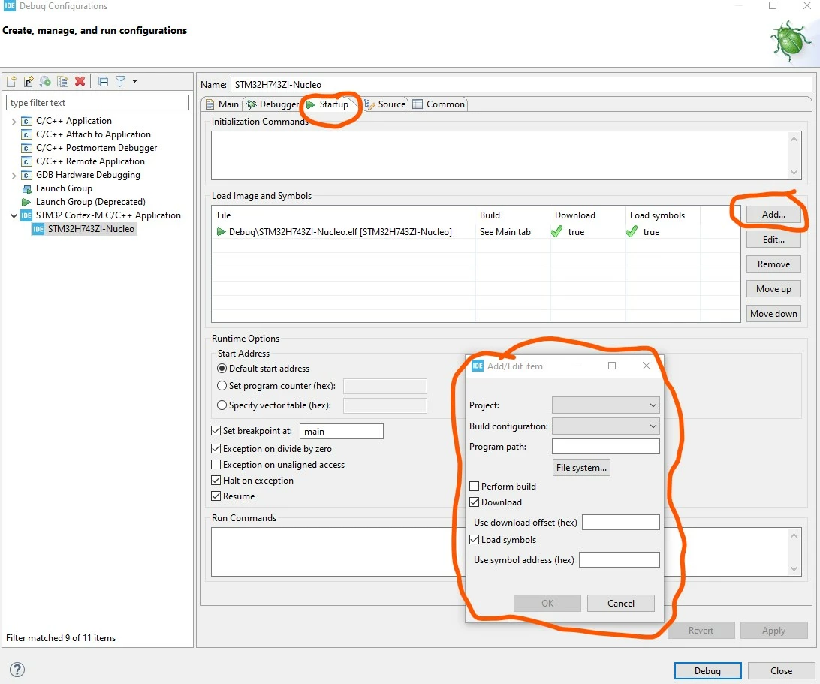Viewport: 820px width, 684px height.
Task: Select C/C++ Attach to Application
Action: [x=93, y=134]
